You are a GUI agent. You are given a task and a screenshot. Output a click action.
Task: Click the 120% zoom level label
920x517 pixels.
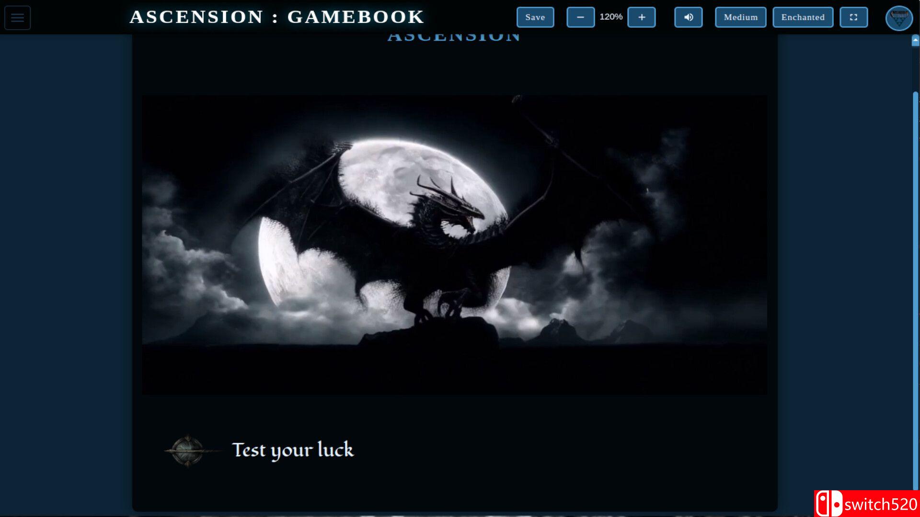[x=611, y=17]
